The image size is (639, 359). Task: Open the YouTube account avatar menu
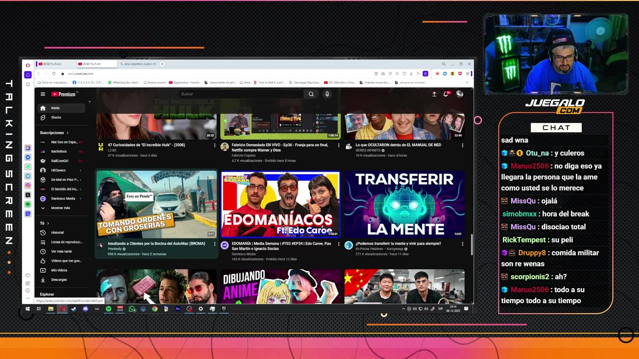click(460, 94)
